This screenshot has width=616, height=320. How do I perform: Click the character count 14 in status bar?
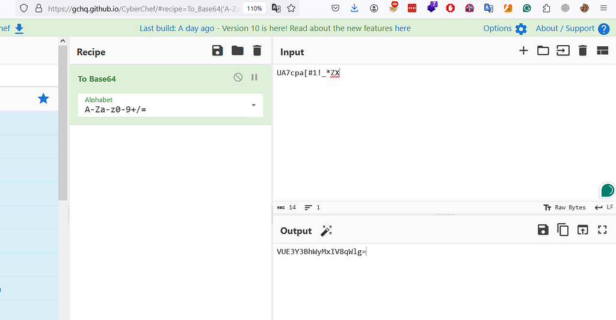[287, 208]
